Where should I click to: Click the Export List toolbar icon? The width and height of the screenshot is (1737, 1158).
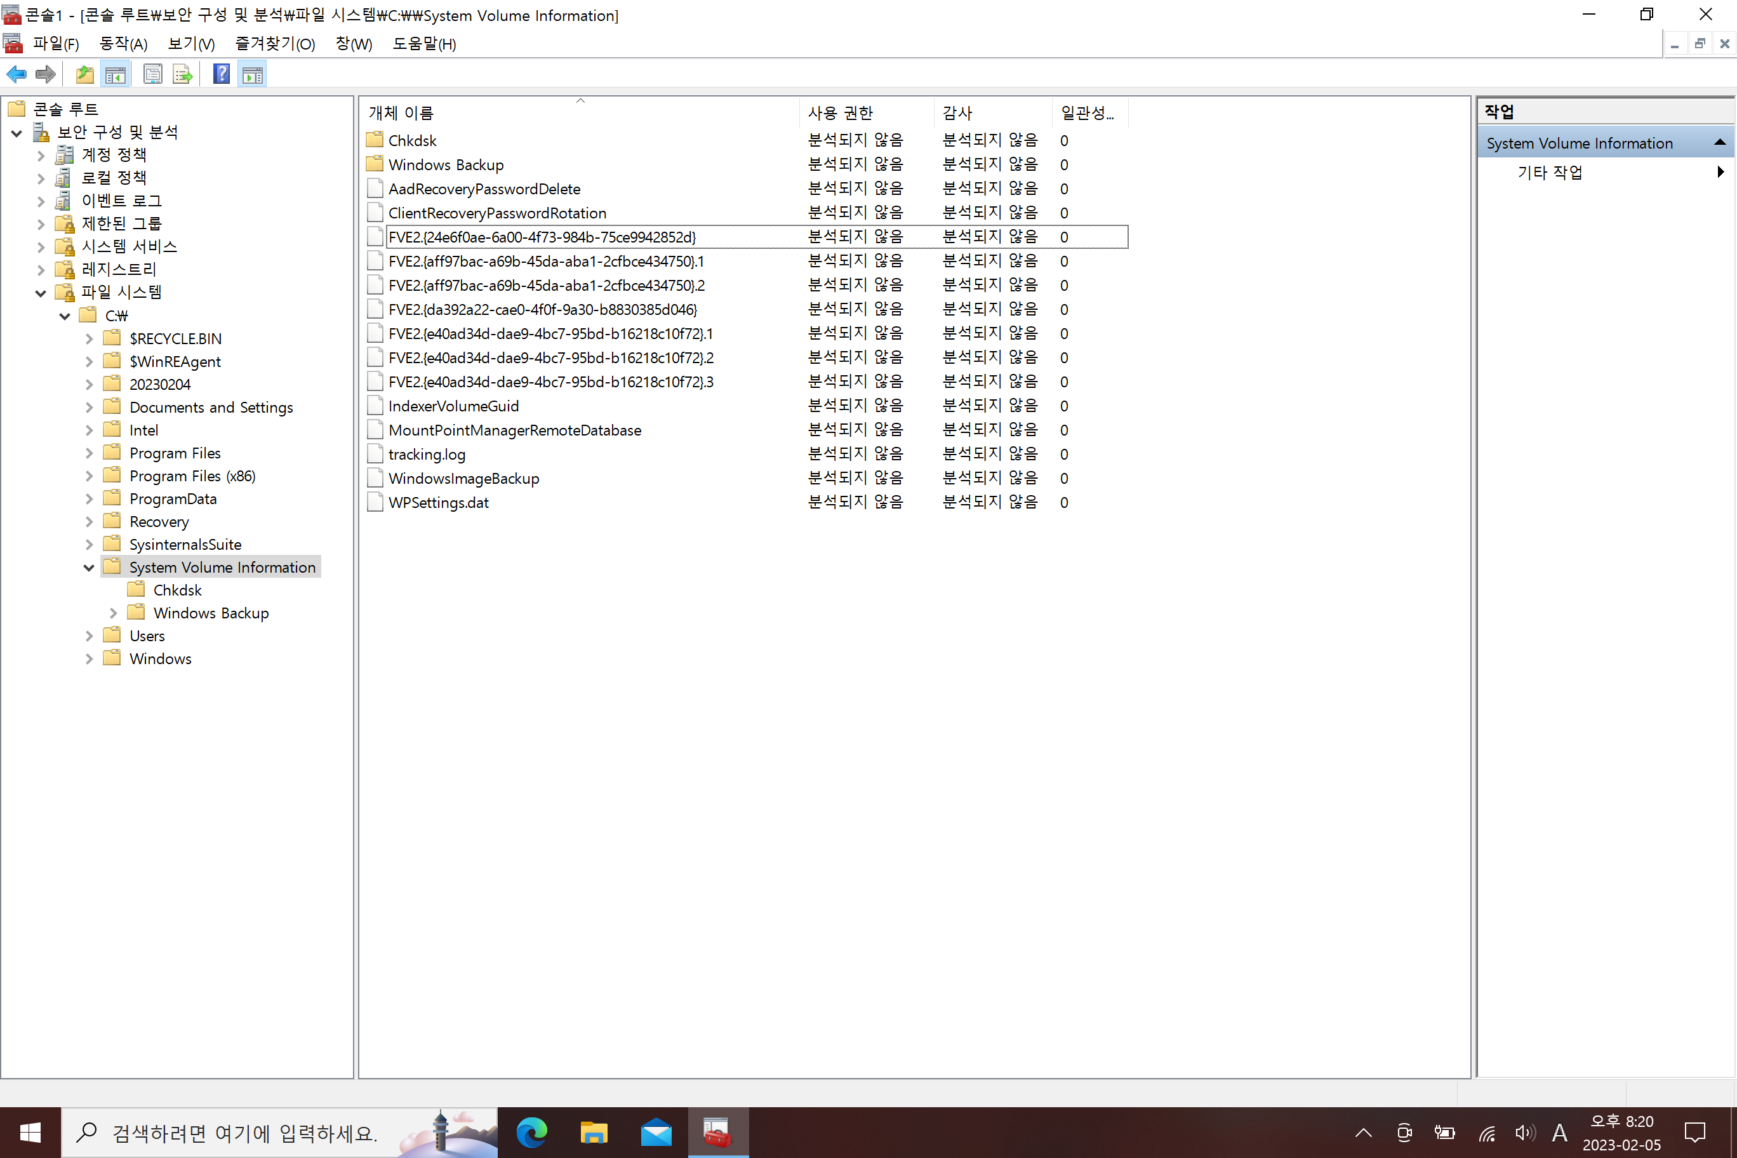[x=182, y=73]
